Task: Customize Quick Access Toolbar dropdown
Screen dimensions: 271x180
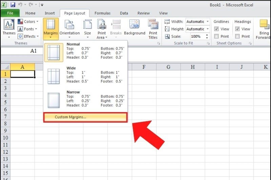Action: pyautogui.click(x=42, y=5)
